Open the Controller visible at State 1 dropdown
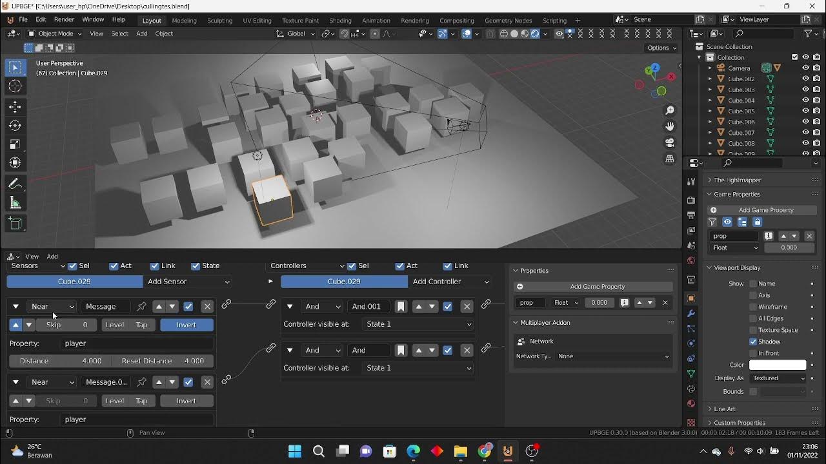The image size is (826, 464). (418, 324)
